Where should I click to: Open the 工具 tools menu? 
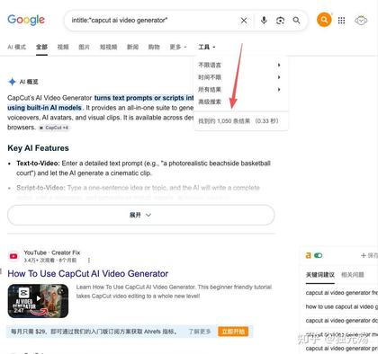pos(207,47)
